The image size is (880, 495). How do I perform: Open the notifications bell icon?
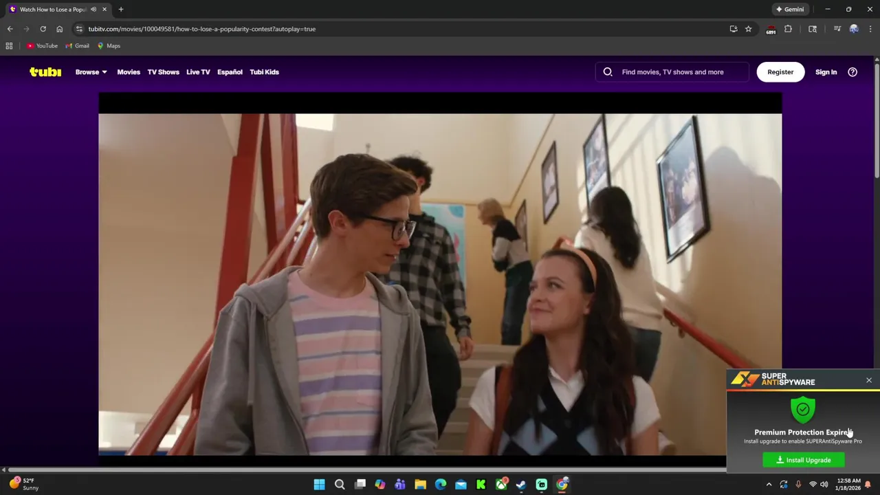pos(868,485)
